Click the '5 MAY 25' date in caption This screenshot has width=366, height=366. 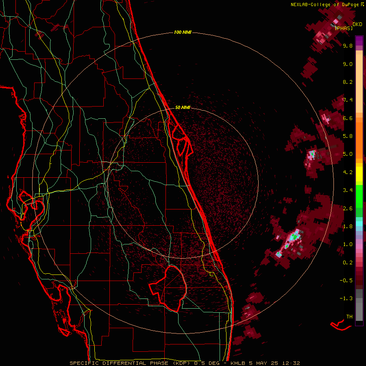pyautogui.click(x=264, y=363)
